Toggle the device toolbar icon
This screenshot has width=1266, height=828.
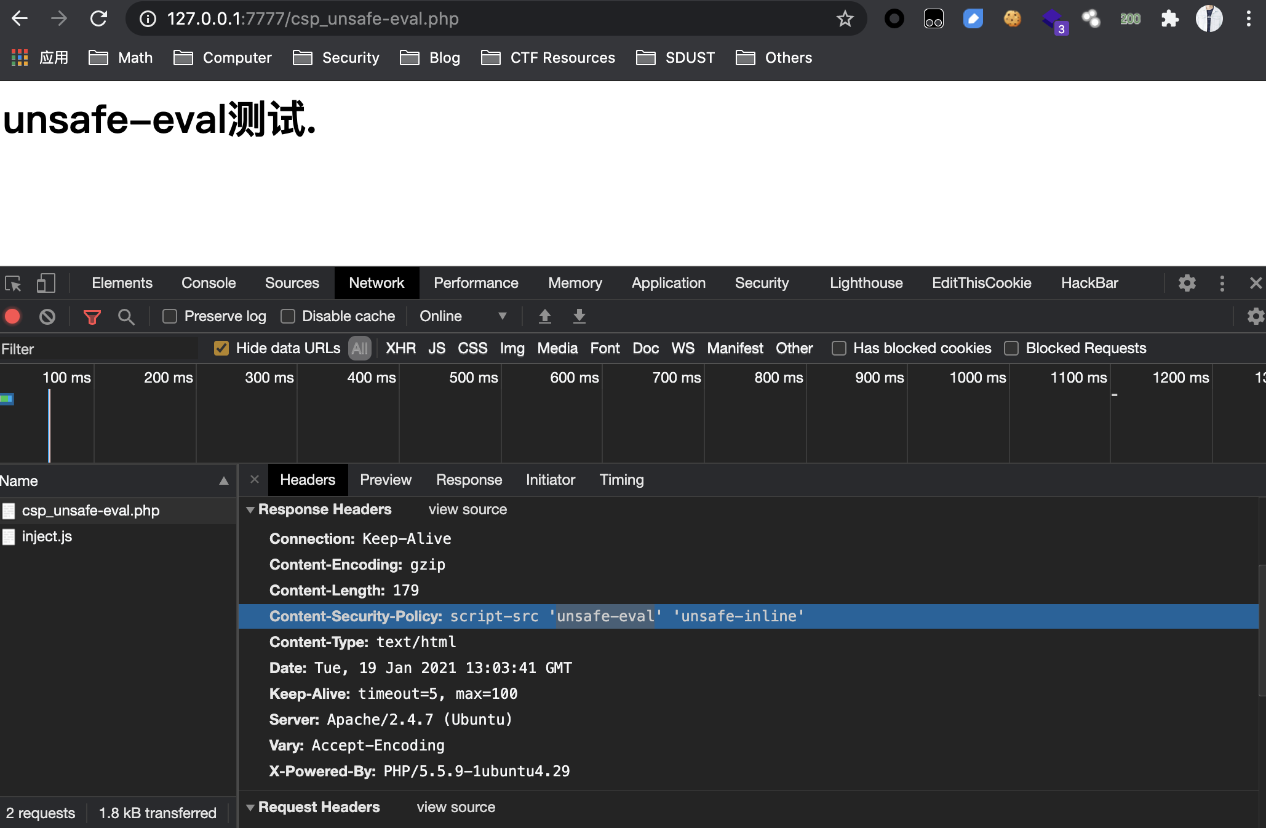coord(46,283)
